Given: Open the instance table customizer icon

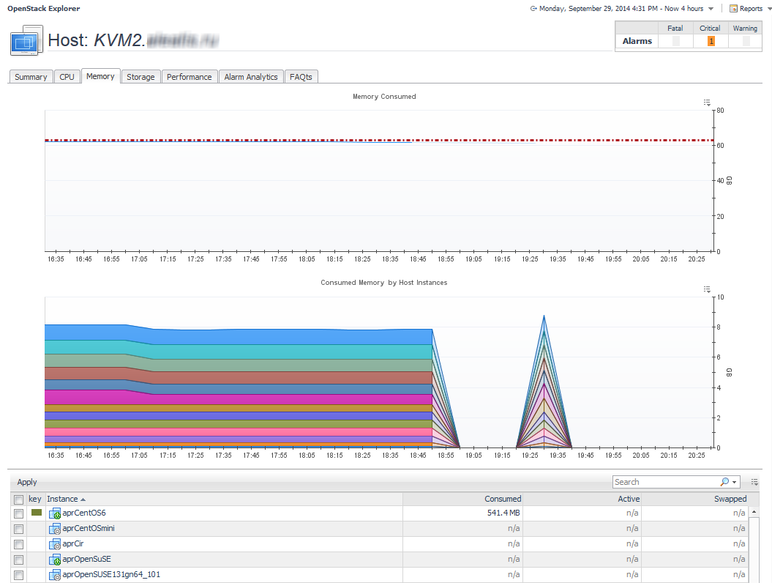Looking at the screenshot, I should pos(754,482).
